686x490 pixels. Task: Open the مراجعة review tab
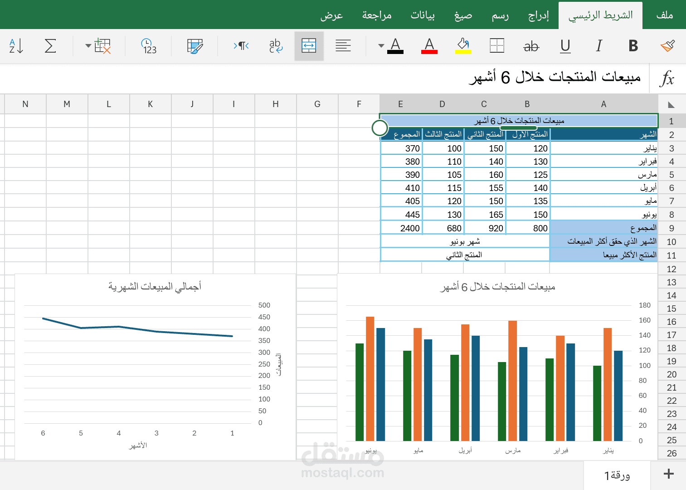click(377, 15)
